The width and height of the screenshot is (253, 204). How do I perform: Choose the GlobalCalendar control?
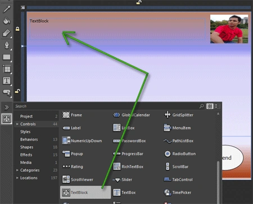(x=132, y=115)
